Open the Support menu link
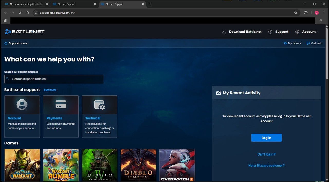The image size is (329, 182). click(282, 32)
